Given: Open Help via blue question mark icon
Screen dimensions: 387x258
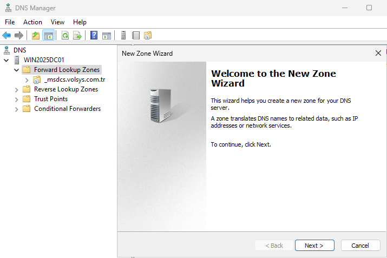Looking at the screenshot, I should [x=94, y=36].
